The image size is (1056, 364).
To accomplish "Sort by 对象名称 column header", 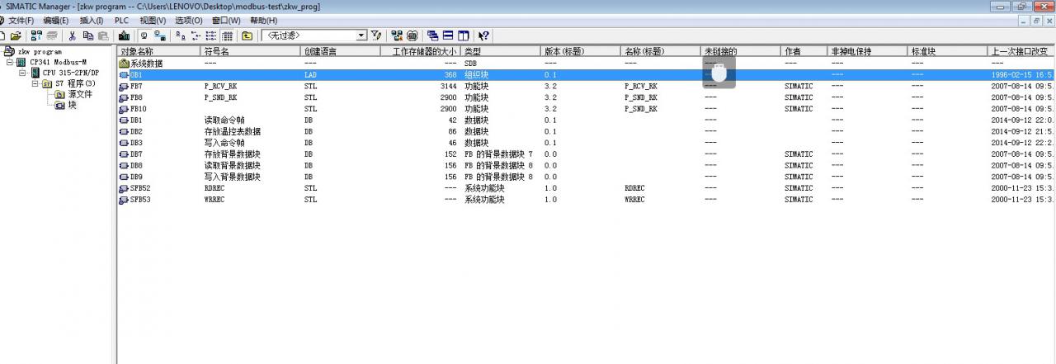I will click(x=159, y=51).
